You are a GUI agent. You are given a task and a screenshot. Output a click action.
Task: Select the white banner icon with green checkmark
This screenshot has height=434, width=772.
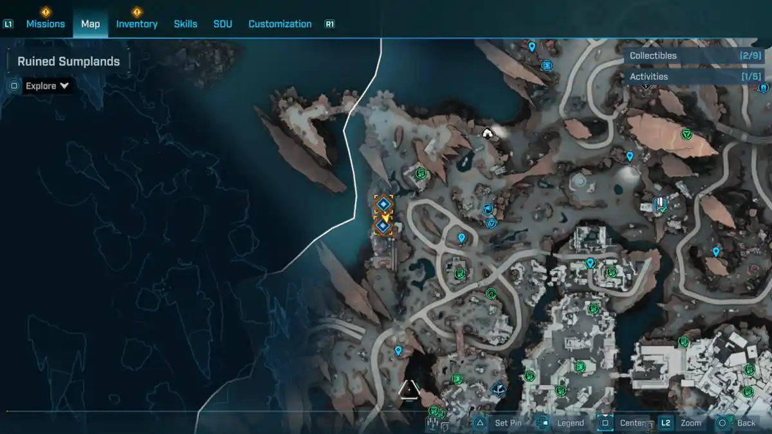tap(658, 205)
